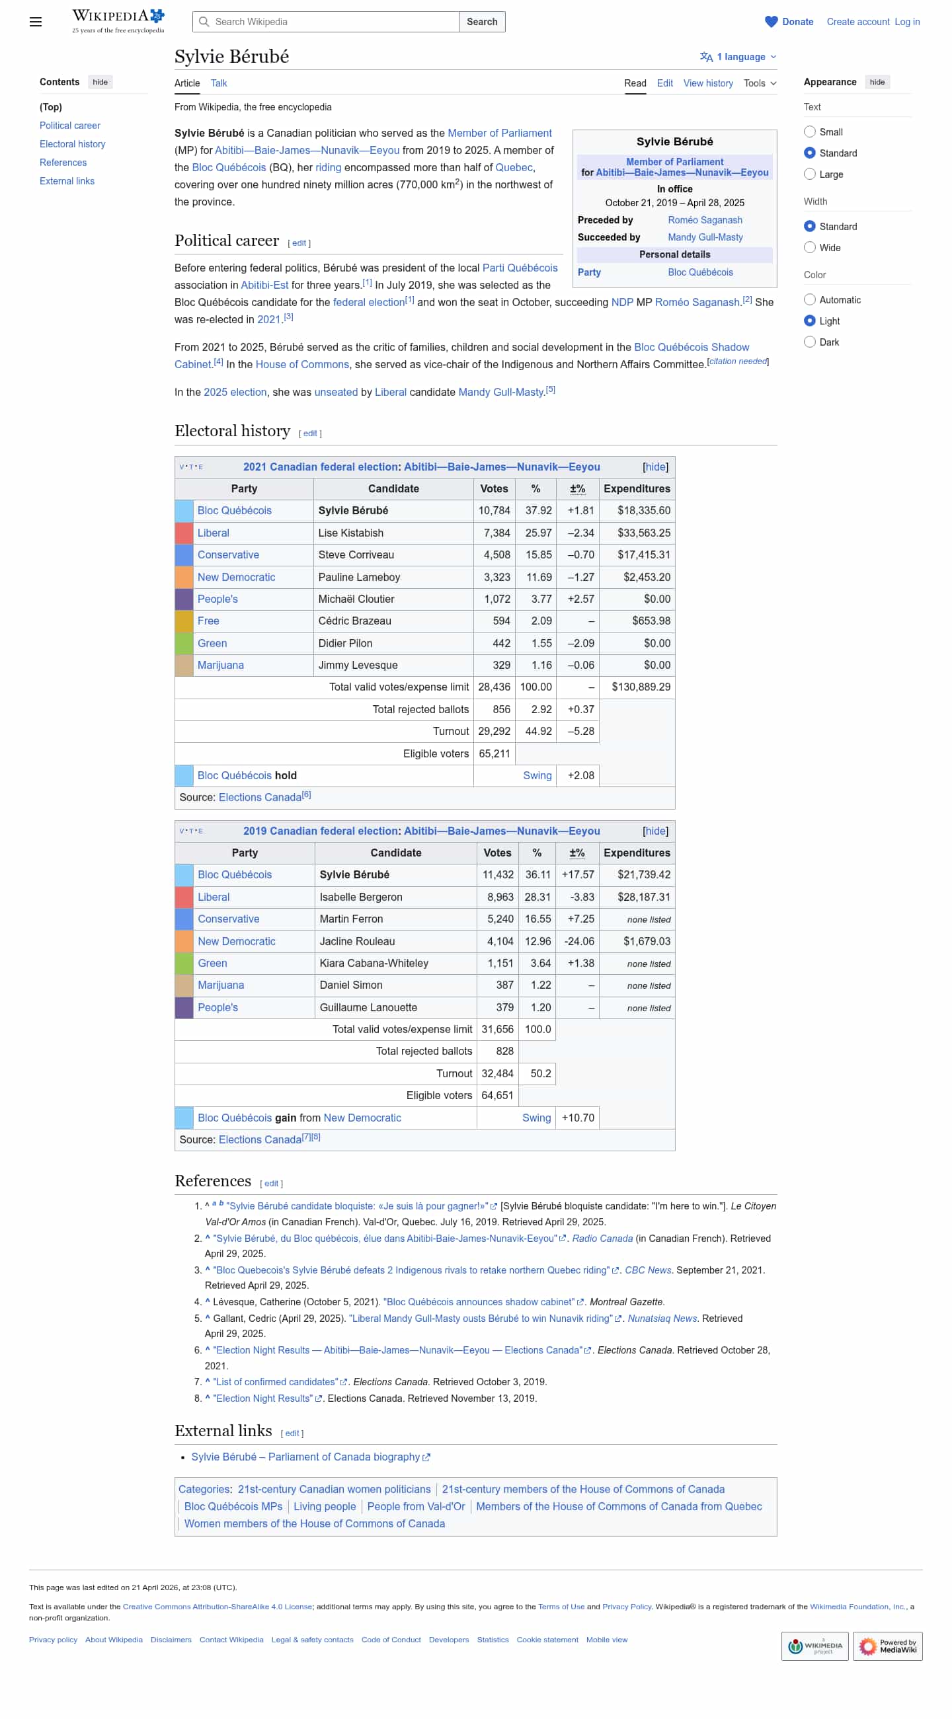Click the unseated link
The width and height of the screenshot is (952, 1719).
(x=336, y=393)
